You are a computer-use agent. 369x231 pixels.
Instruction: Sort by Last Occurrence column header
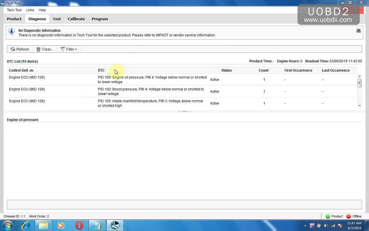336,70
